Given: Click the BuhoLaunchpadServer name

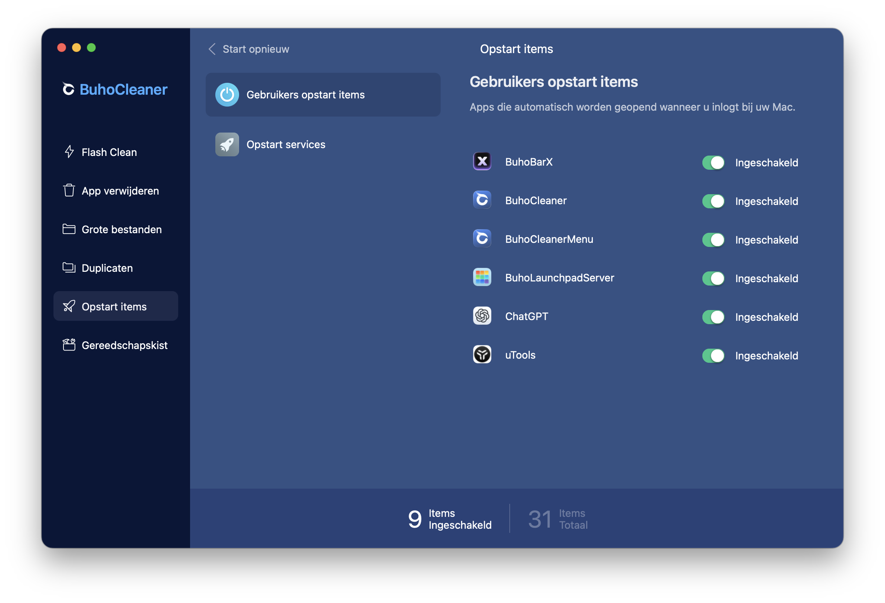Looking at the screenshot, I should 559,278.
